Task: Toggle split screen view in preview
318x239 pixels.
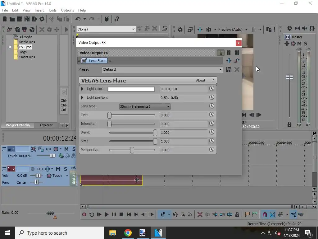Action: click(x=208, y=30)
